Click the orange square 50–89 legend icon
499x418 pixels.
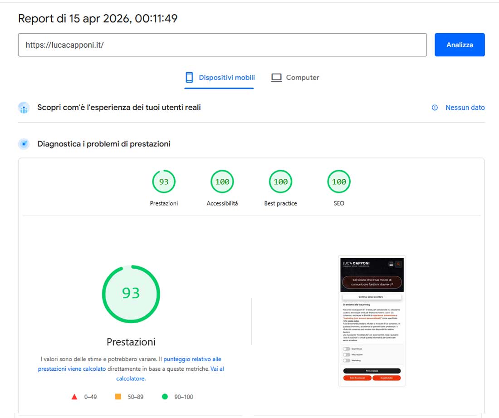tap(118, 397)
